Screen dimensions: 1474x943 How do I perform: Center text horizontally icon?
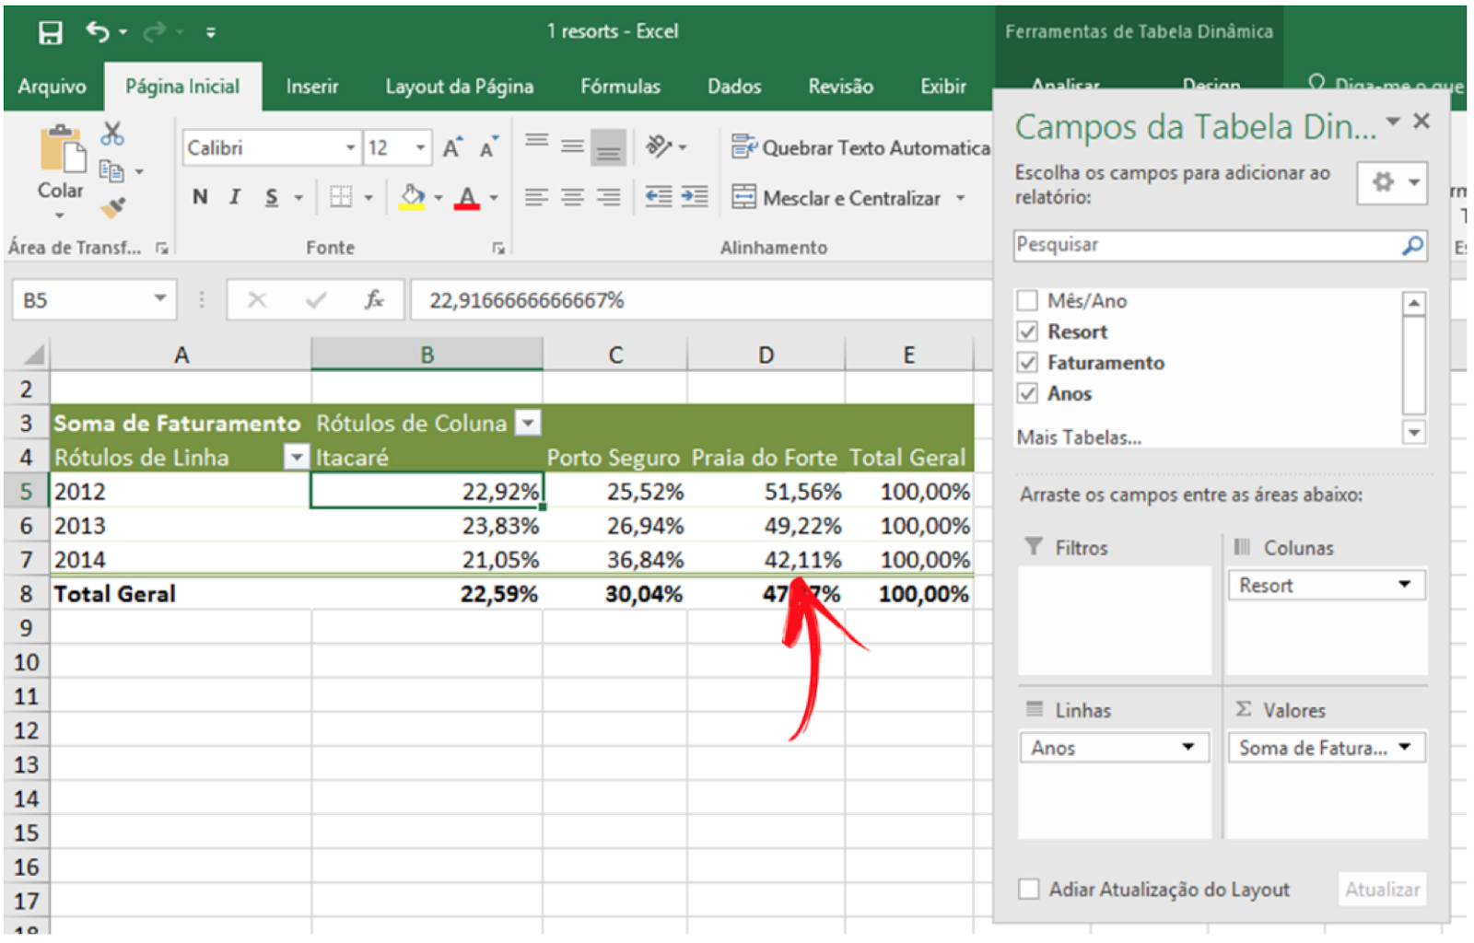click(x=573, y=197)
